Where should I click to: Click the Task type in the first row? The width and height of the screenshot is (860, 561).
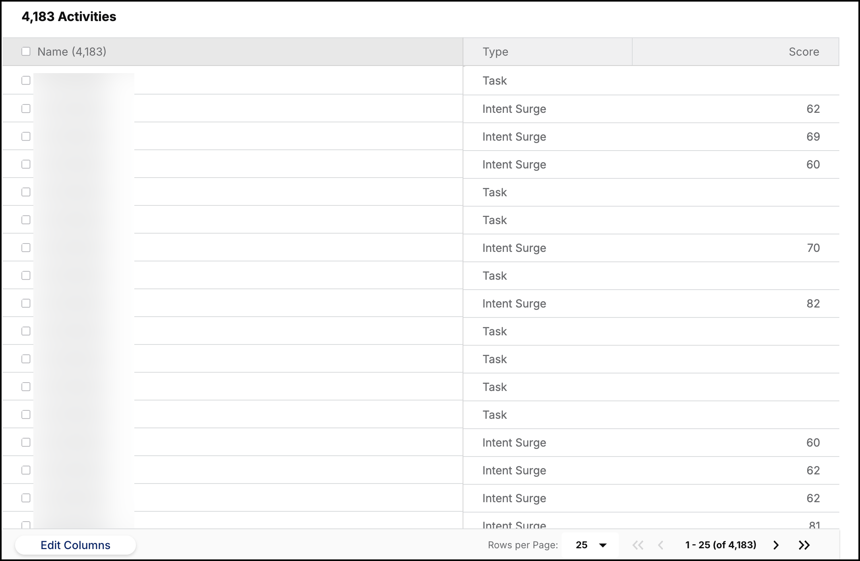click(x=495, y=81)
